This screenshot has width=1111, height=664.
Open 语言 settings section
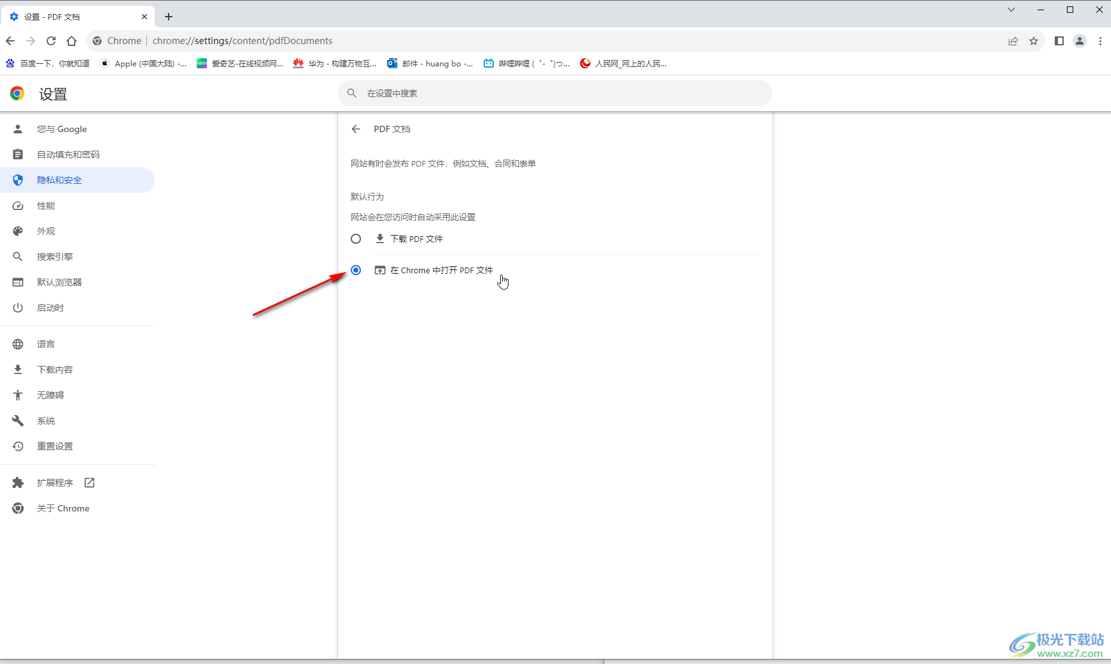(77, 344)
